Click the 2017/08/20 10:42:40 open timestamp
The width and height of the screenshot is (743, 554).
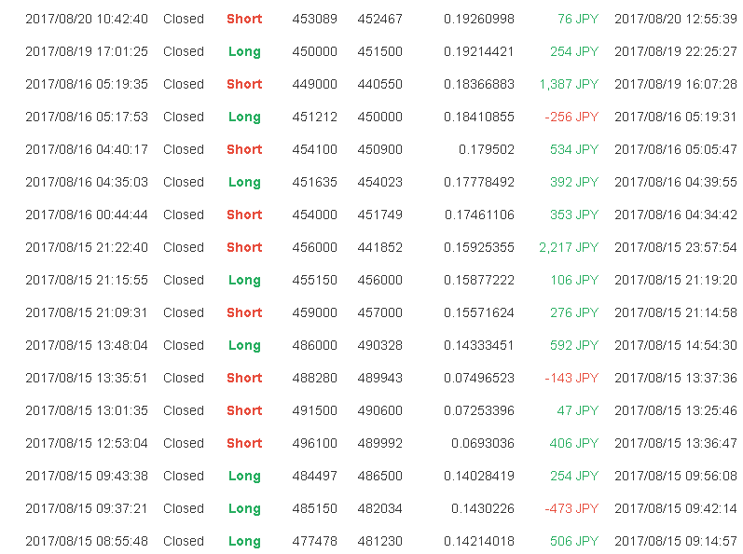[x=87, y=19]
